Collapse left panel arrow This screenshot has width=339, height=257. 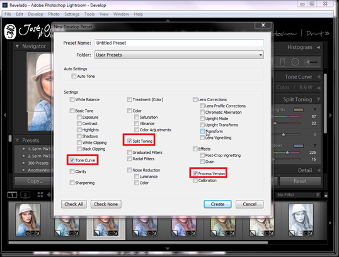coord(5,115)
